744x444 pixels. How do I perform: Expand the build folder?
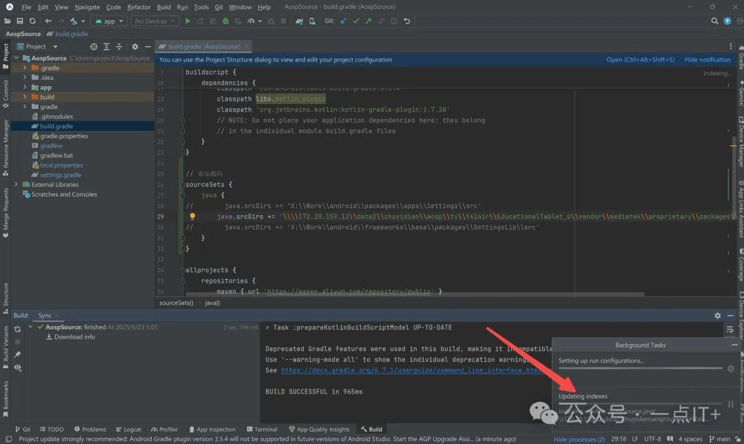click(x=25, y=97)
